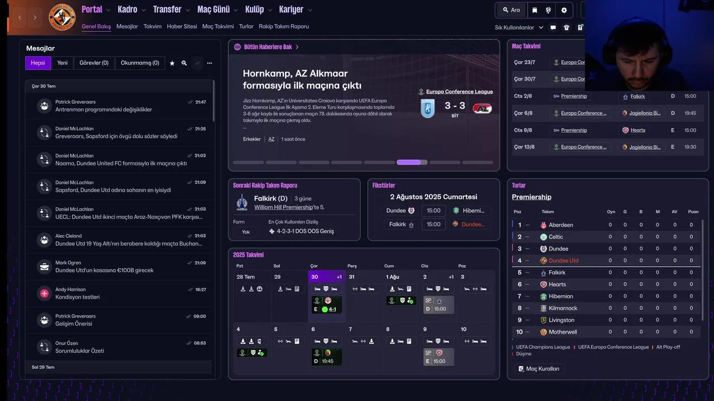
Task: Open the bookmarks icon beside search
Action: 534,10
